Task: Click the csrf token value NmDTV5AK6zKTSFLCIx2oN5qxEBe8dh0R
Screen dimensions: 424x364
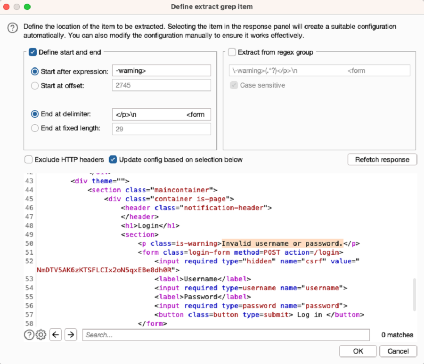Action: pos(104,270)
